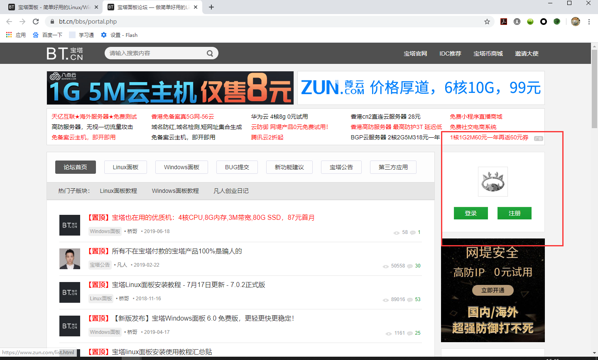
Task: Click the default user avatar image
Action: 493,182
